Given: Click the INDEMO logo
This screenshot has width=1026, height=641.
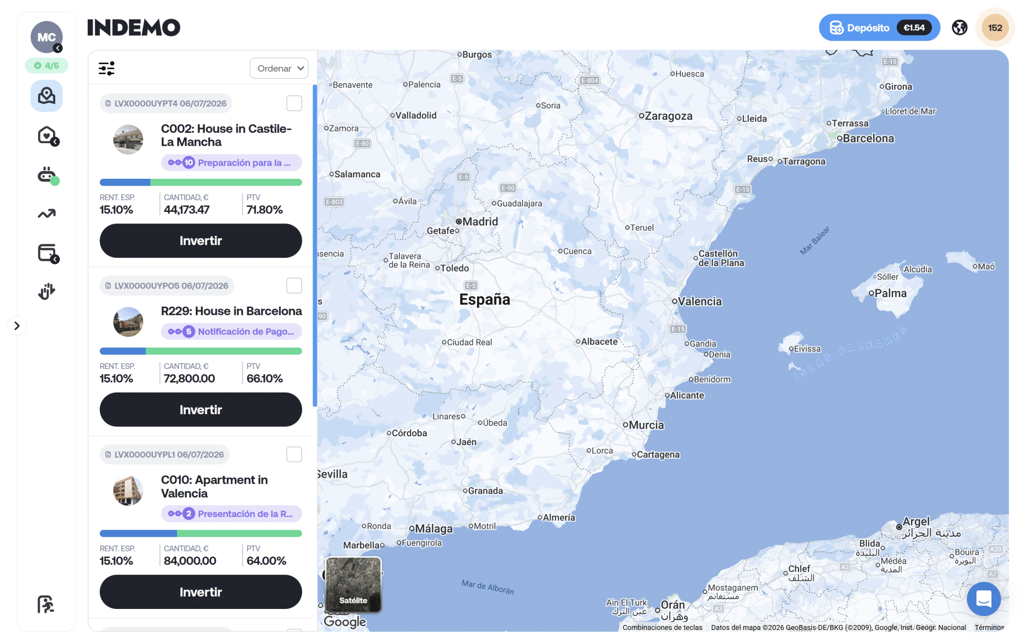Looking at the screenshot, I should (134, 28).
